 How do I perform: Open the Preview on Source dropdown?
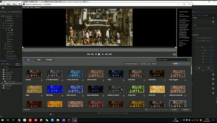pyautogui.click(x=132, y=64)
